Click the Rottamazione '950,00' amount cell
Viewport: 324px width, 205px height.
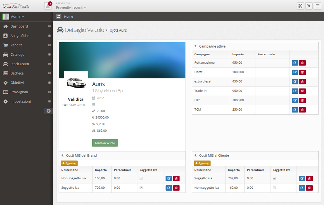click(x=243, y=63)
